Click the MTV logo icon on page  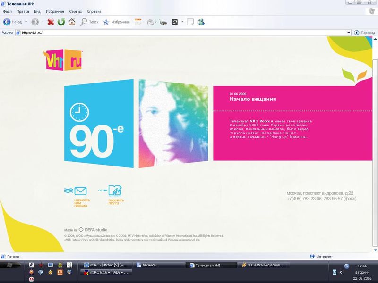point(115,191)
